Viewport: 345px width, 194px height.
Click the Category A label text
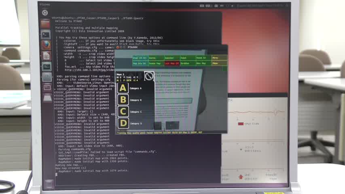pyautogui.click(x=135, y=88)
